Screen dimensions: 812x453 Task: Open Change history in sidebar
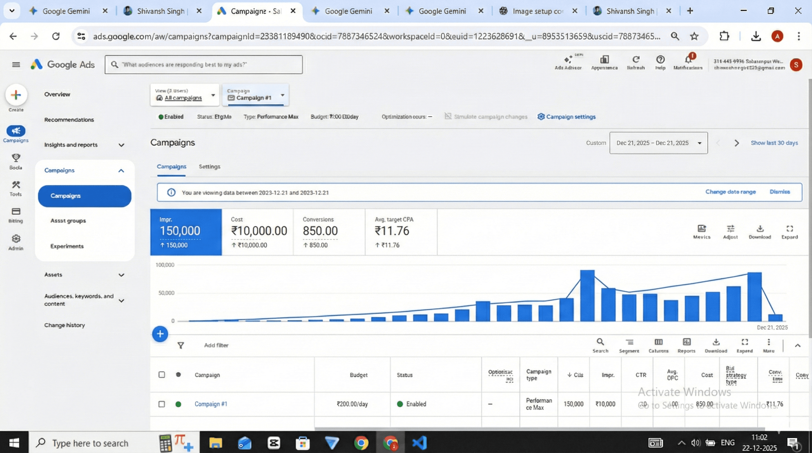click(65, 325)
